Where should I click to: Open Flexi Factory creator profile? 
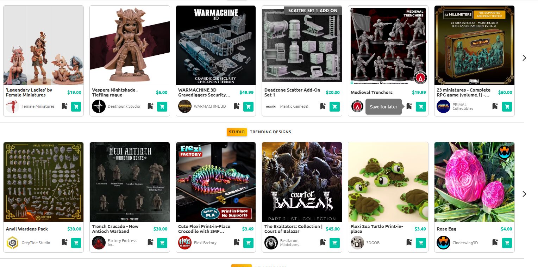click(205, 242)
